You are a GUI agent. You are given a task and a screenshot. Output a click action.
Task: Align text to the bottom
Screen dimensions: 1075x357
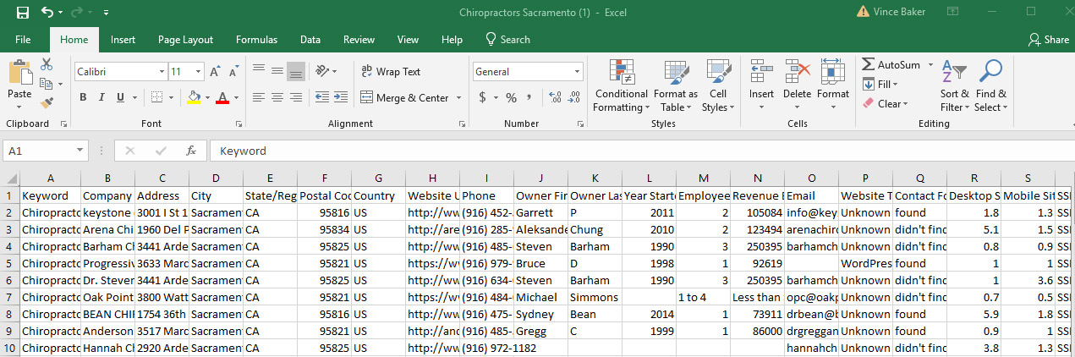click(x=296, y=71)
